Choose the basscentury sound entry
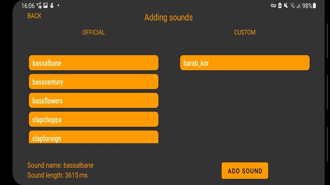330x185 pixels. click(x=94, y=82)
